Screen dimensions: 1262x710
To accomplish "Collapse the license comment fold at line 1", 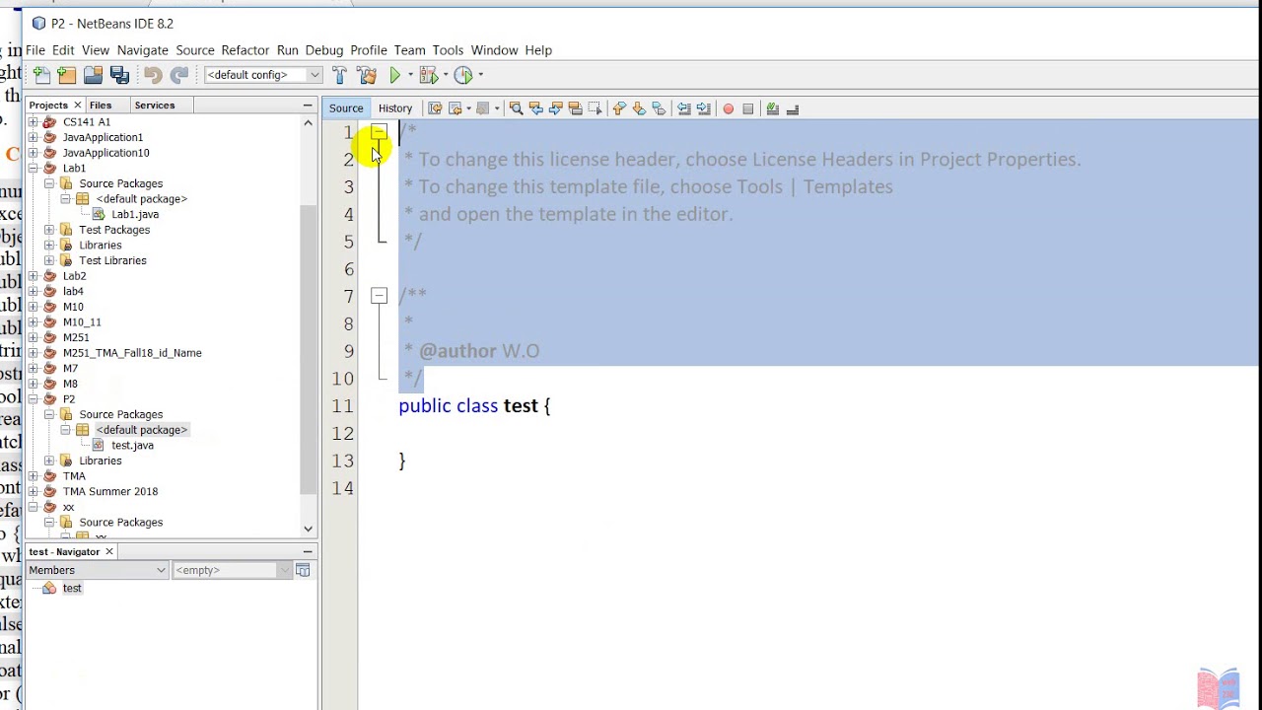I will point(379,132).
